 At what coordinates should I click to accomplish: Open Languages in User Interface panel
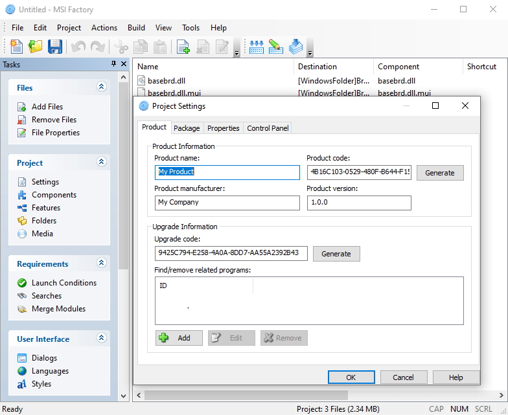pyautogui.click(x=50, y=371)
